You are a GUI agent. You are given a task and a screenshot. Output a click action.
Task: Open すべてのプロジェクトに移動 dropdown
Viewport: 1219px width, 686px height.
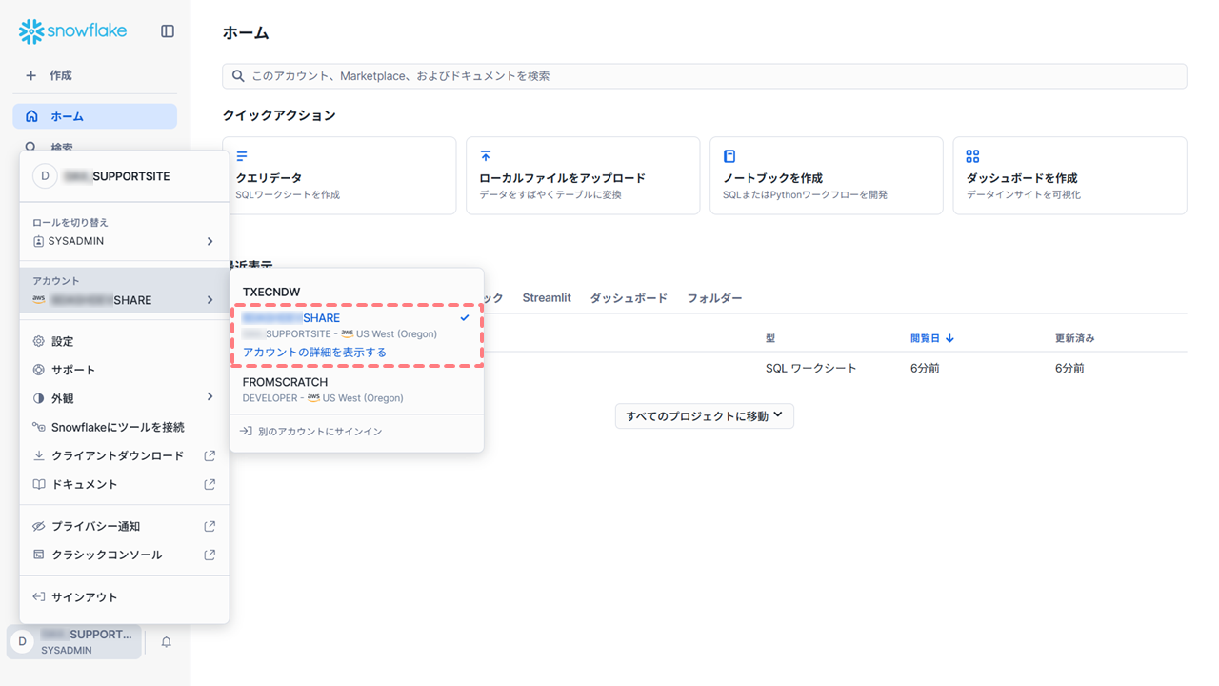point(705,416)
